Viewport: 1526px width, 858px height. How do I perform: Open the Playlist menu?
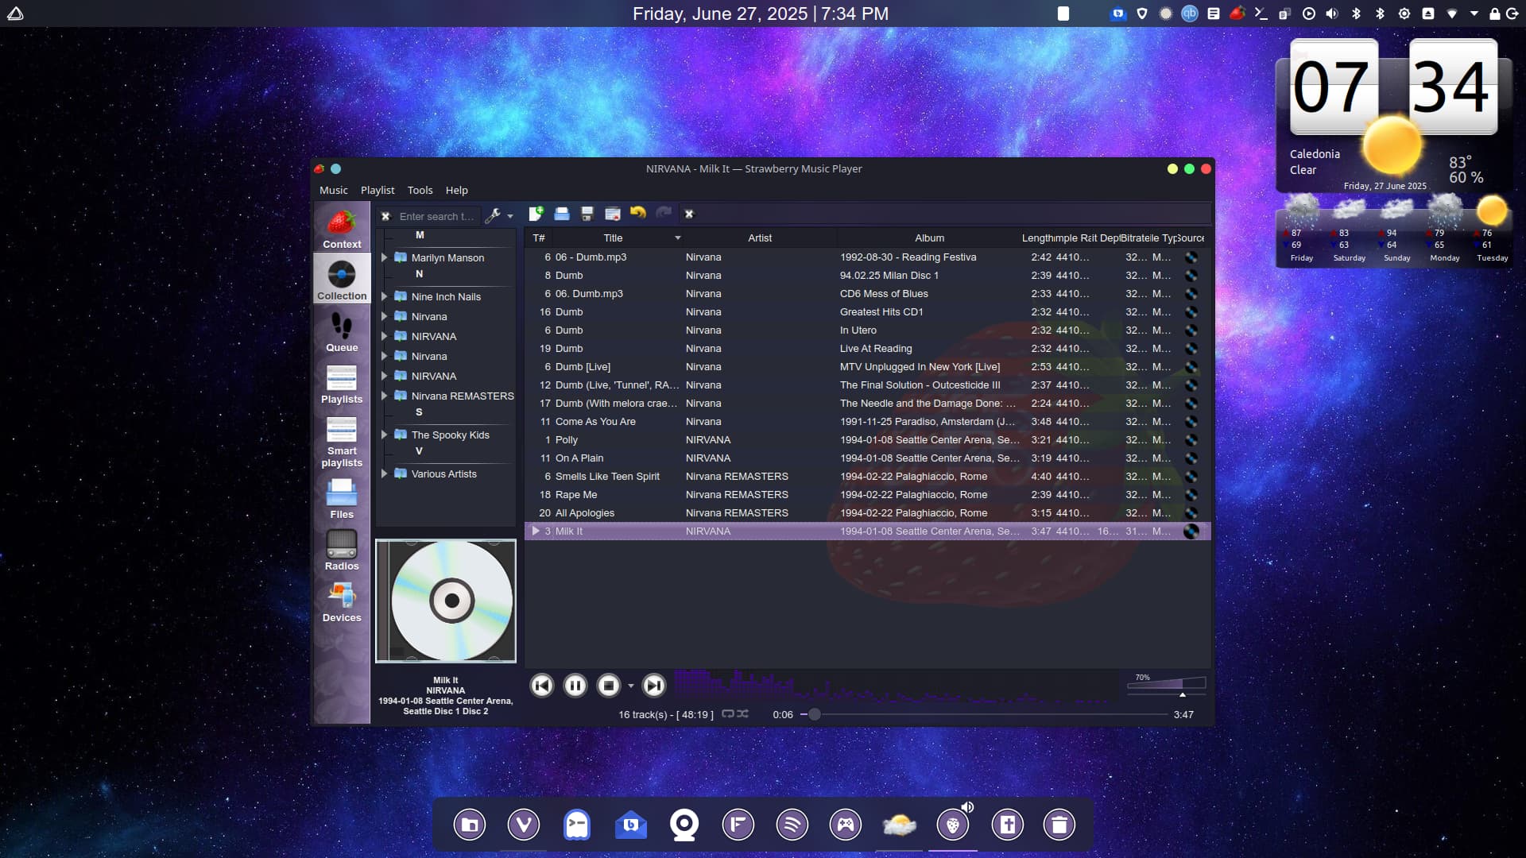point(377,190)
